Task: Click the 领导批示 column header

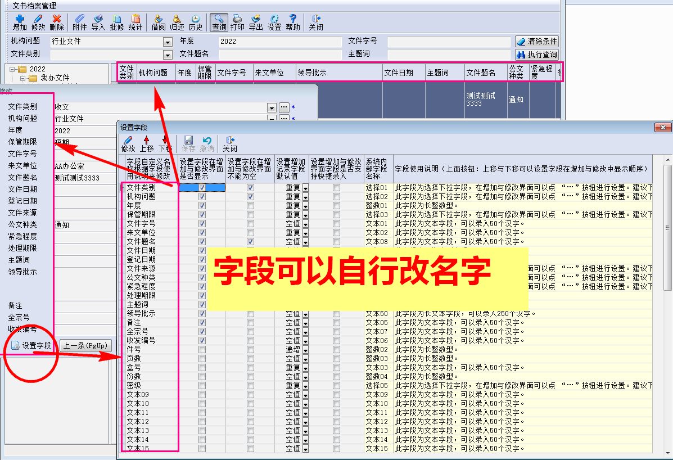Action: (339, 73)
